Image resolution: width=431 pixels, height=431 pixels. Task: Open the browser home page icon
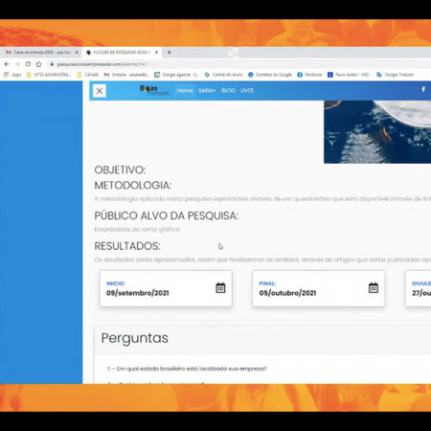pyautogui.click(x=38, y=64)
